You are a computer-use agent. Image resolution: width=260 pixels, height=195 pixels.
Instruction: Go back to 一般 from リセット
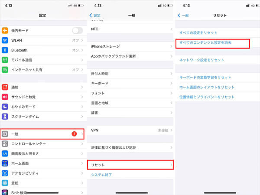coord(183,16)
